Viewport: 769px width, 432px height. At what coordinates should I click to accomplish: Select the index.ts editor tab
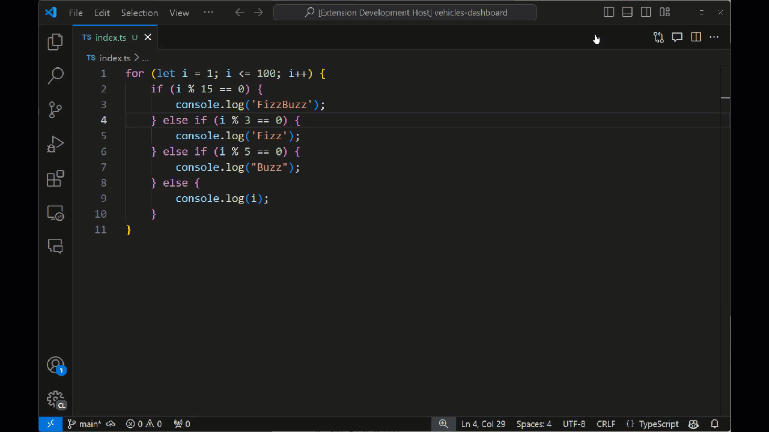pyautogui.click(x=111, y=37)
